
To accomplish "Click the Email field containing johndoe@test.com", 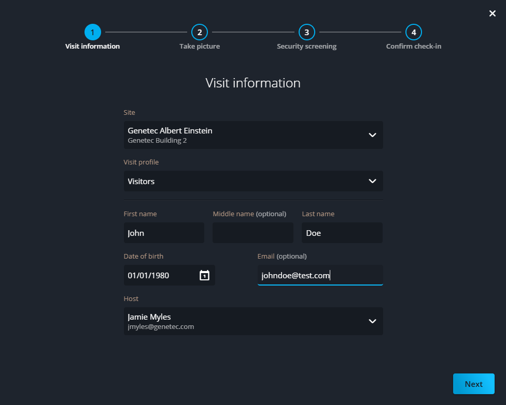I will coord(320,275).
